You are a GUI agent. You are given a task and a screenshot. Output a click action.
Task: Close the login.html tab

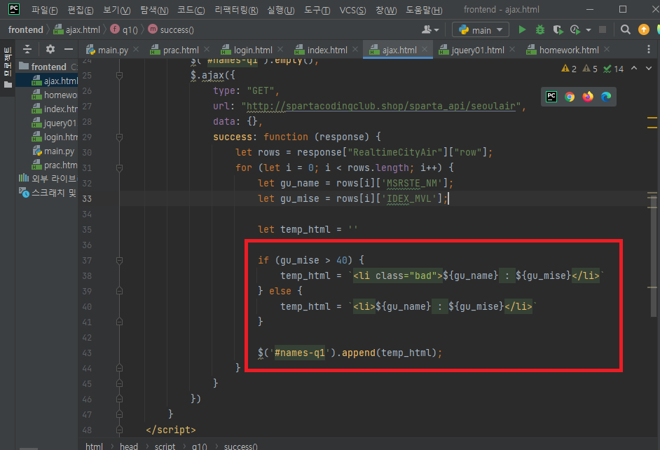click(x=280, y=50)
